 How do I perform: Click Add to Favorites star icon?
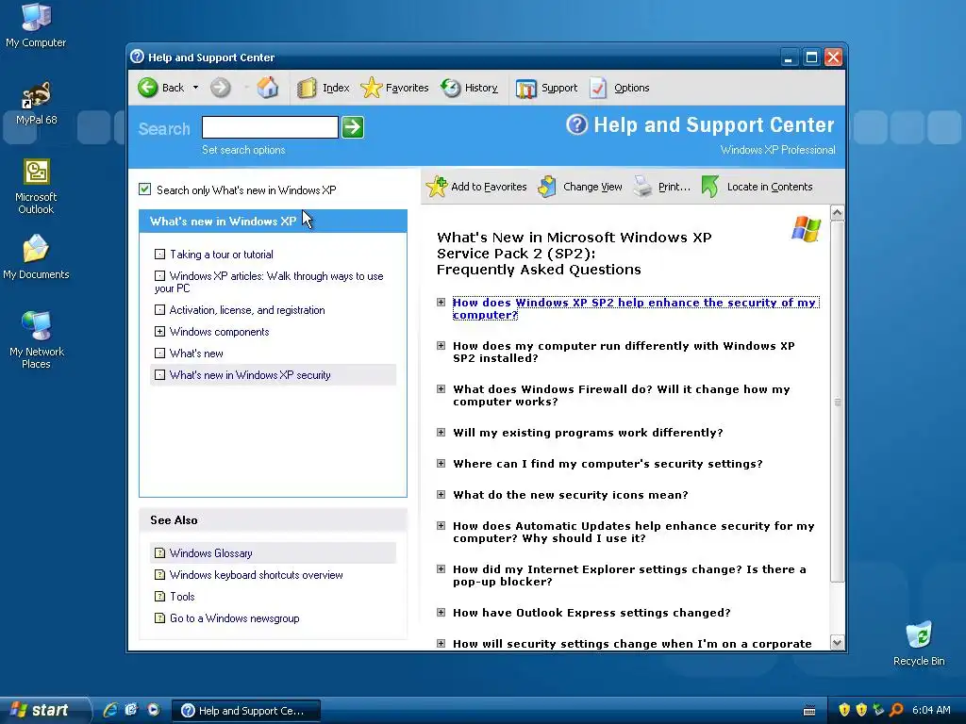(x=437, y=187)
